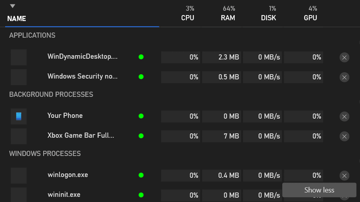The width and height of the screenshot is (360, 202).
Task: Sort processes by DISK column header
Action: click(x=268, y=18)
